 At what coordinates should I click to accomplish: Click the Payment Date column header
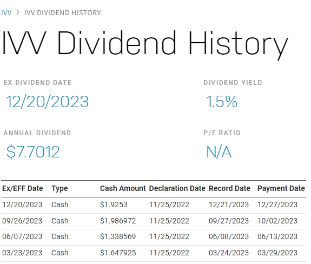point(281,188)
